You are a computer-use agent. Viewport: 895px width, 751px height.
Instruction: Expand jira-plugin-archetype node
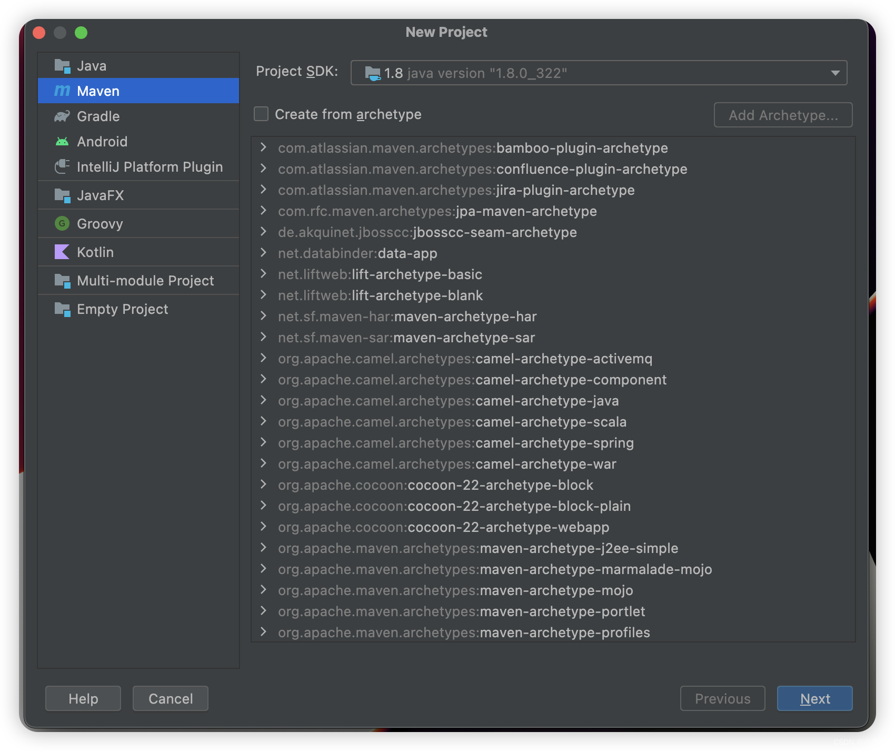point(263,190)
